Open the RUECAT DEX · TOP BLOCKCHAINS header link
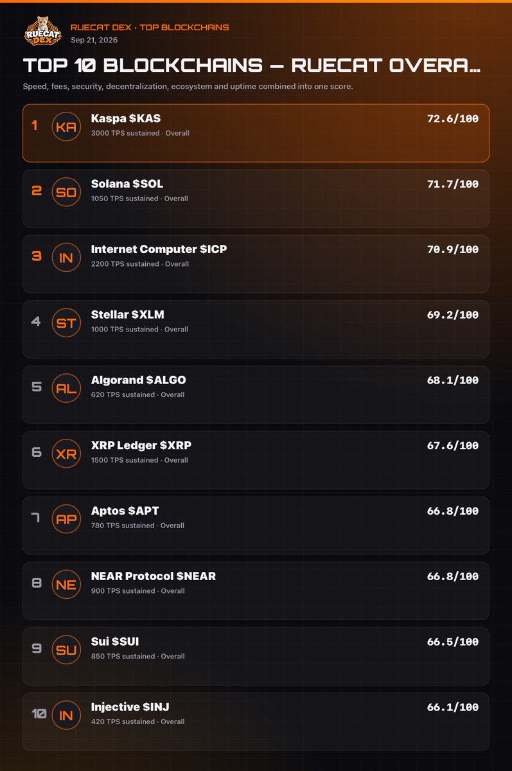The width and height of the screenshot is (512, 771). (x=150, y=27)
